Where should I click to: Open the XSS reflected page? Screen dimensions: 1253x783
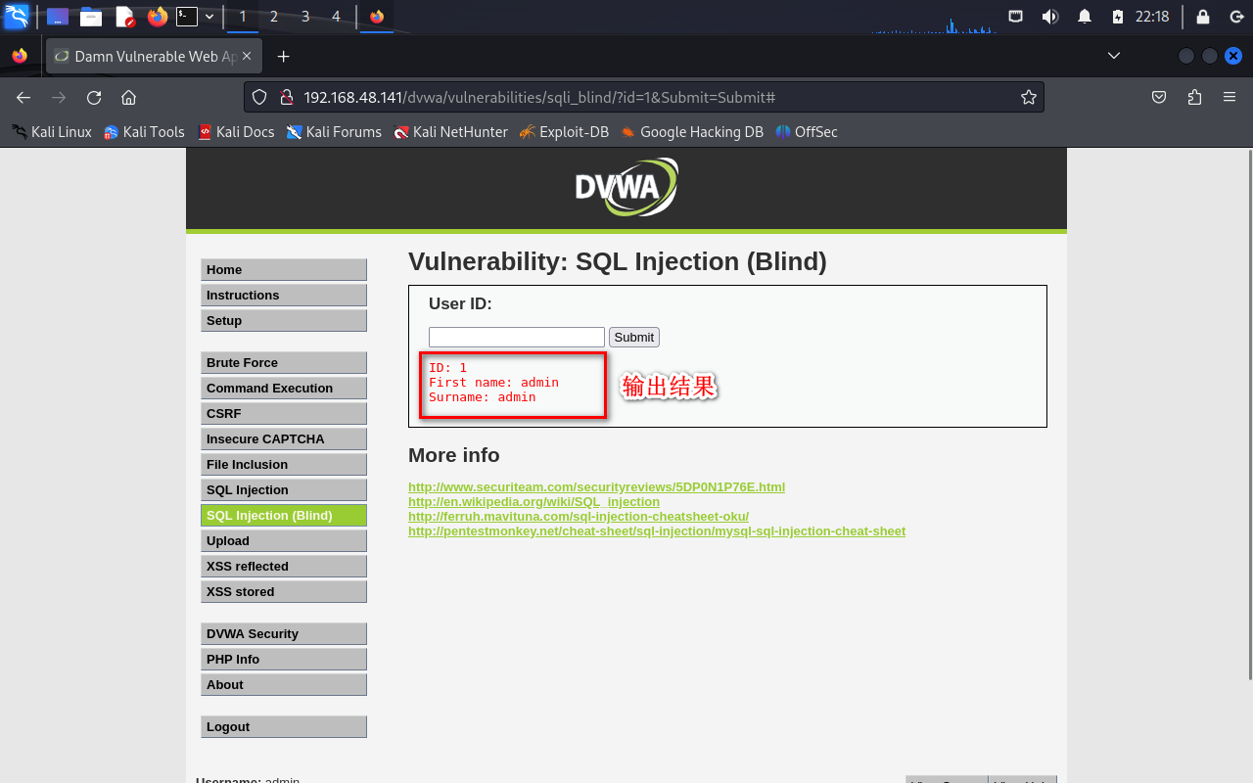284,567
